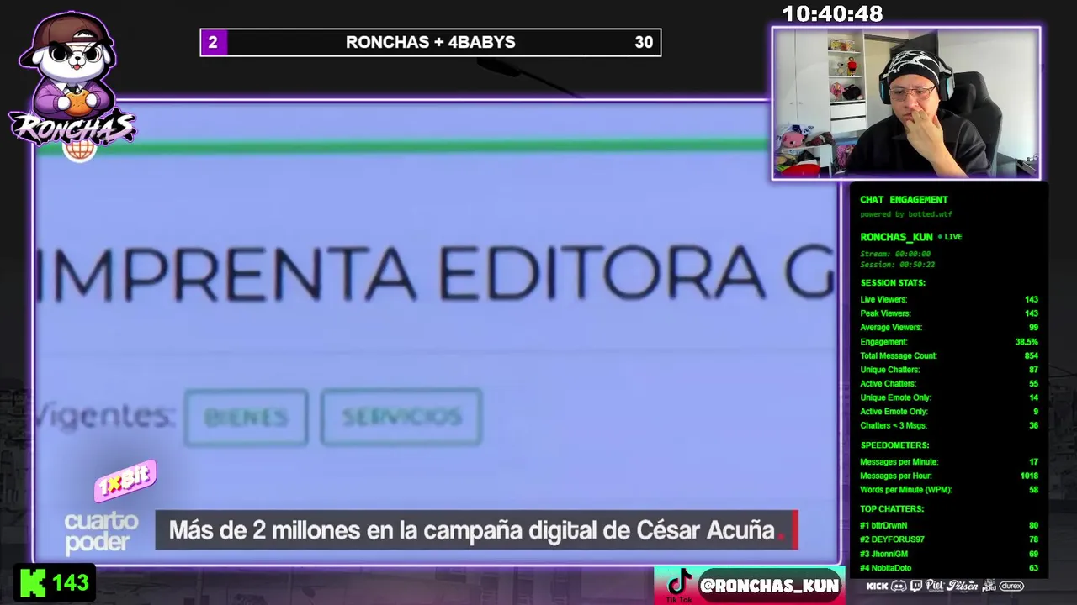This screenshot has width=1077, height=605.
Task: Click the Peak Viewers stat row
Action: tap(949, 313)
